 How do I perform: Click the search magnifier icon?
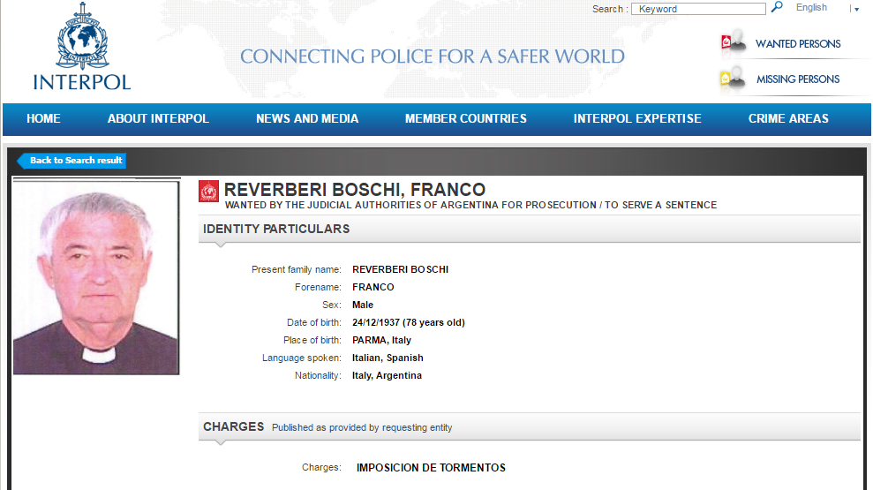[x=777, y=8]
